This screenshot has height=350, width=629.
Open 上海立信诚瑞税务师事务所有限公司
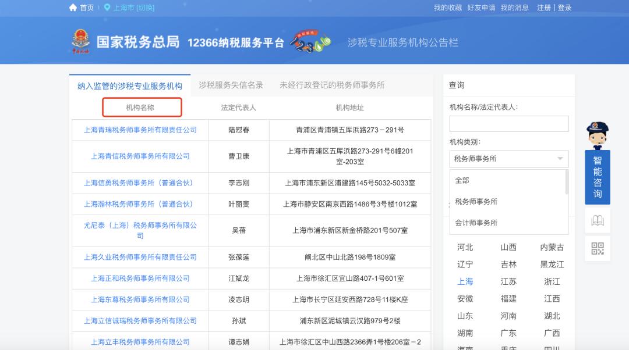pyautogui.click(x=140, y=321)
